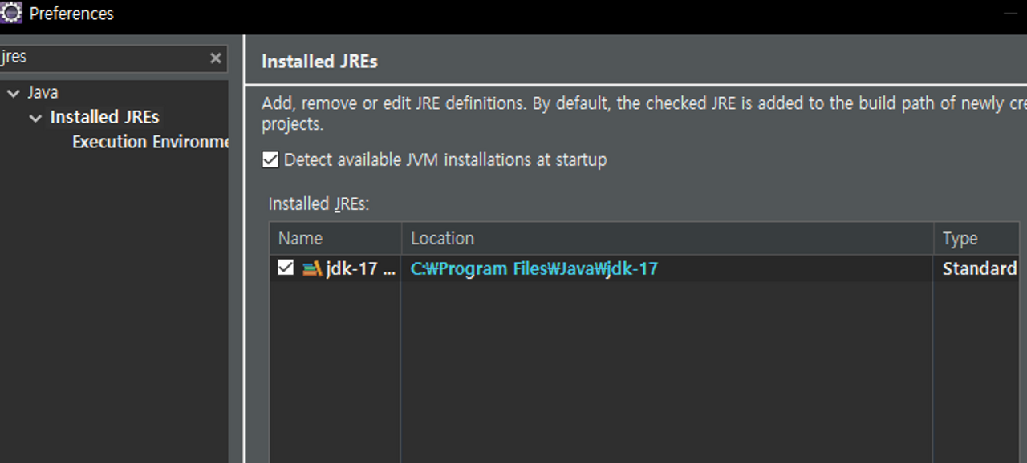Enable Detect available JVM installations at startup
This screenshot has width=1027, height=463.
click(x=270, y=159)
